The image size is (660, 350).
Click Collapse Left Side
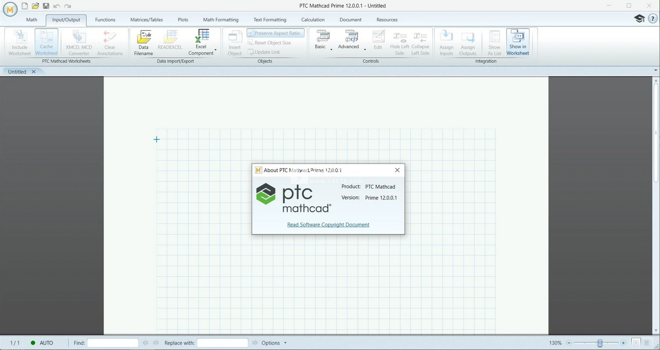click(x=420, y=43)
